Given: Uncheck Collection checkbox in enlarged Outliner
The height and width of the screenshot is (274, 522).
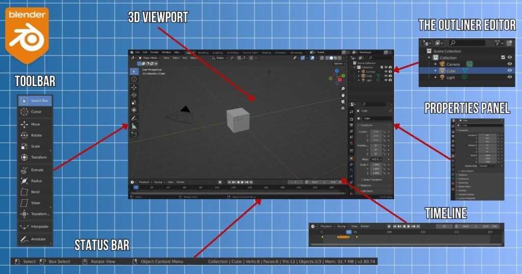Looking at the screenshot, I should (503, 57).
